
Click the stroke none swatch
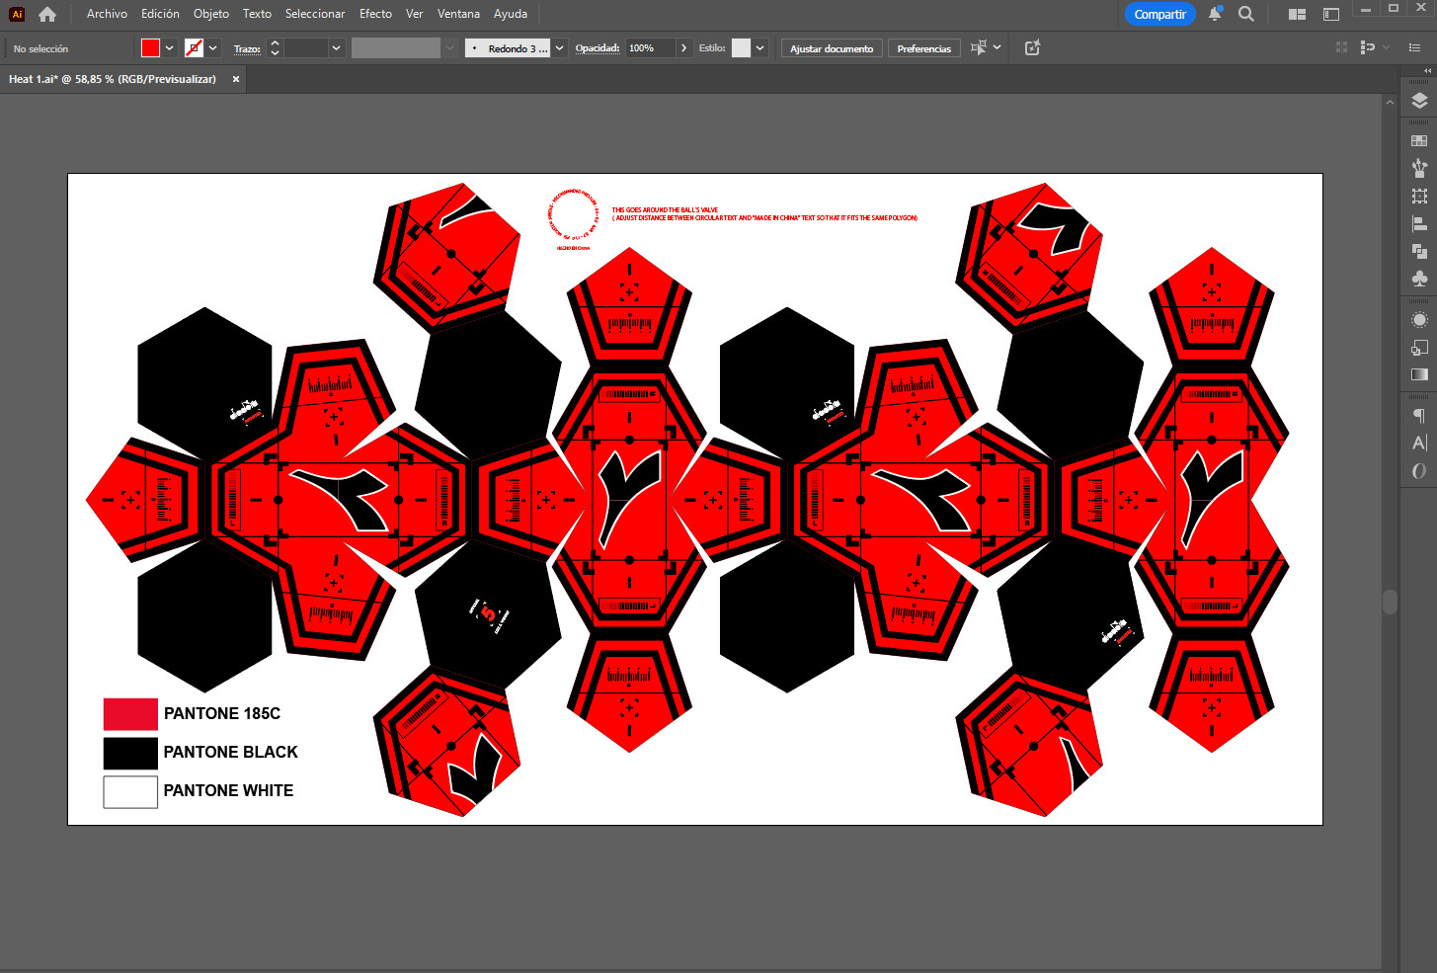point(194,47)
